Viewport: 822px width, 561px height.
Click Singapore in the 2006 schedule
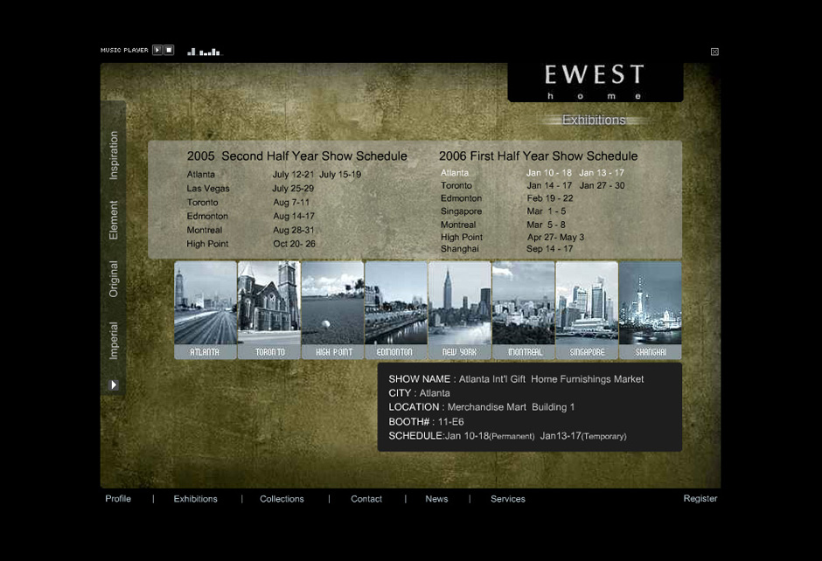461,211
